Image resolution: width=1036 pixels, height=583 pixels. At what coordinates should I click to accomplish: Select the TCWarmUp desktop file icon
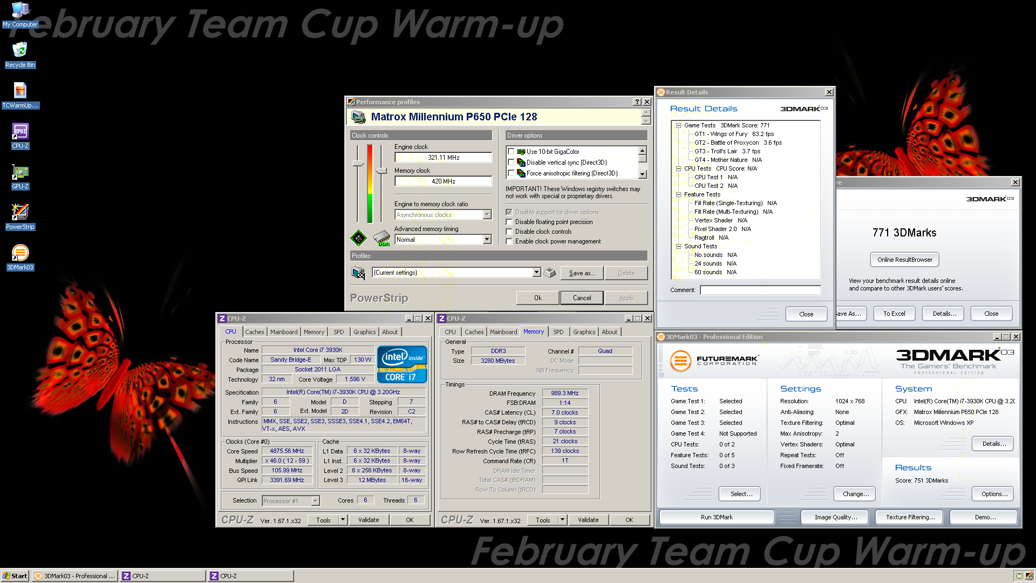pyautogui.click(x=20, y=95)
